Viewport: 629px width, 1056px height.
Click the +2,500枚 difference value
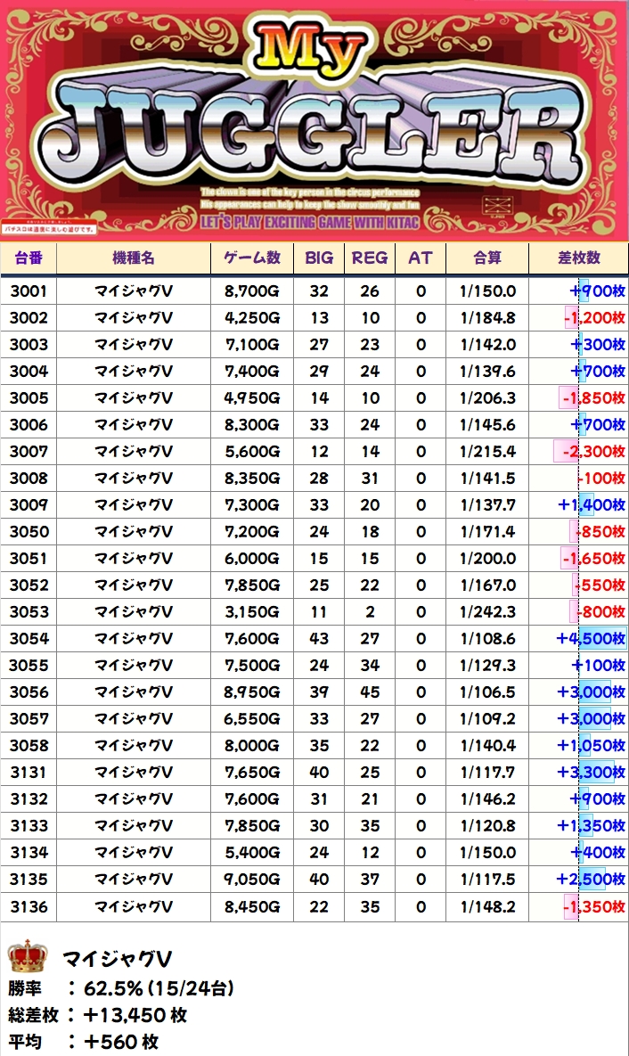coord(592,880)
